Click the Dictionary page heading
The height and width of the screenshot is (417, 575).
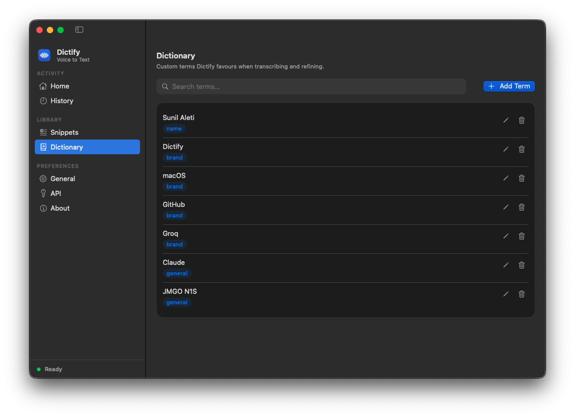(176, 56)
